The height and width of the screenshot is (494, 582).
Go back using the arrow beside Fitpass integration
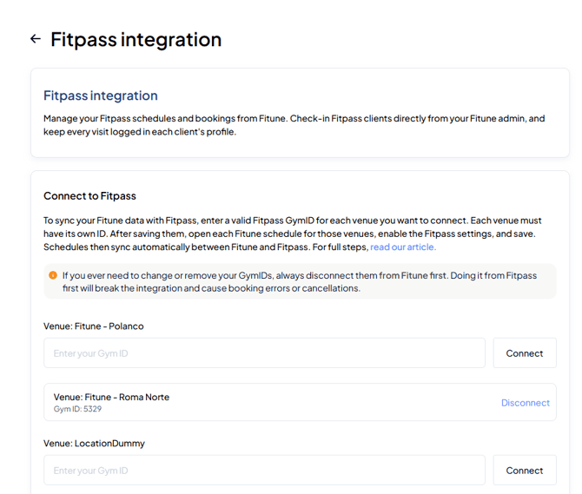coord(36,38)
